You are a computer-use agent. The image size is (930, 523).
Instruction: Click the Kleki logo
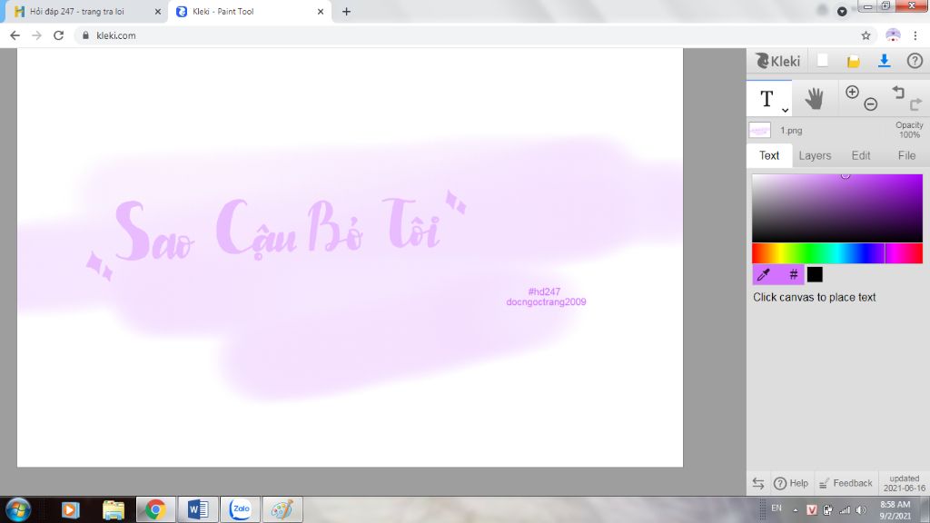pos(777,61)
